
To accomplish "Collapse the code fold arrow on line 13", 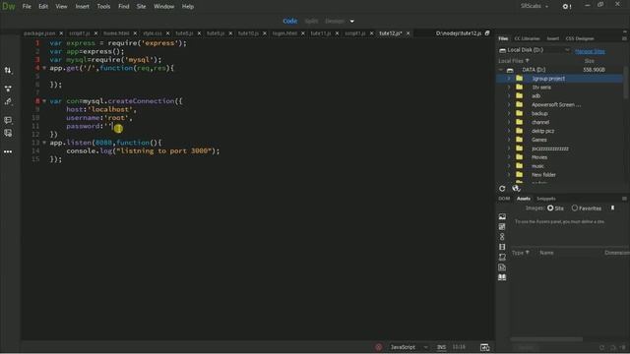I will coord(44,143).
